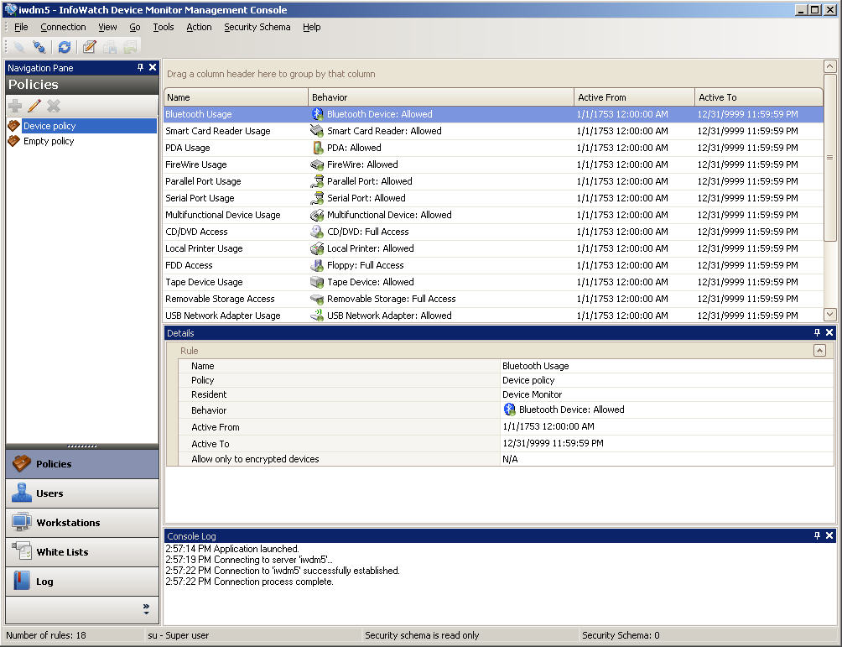Open the View menu

107,27
